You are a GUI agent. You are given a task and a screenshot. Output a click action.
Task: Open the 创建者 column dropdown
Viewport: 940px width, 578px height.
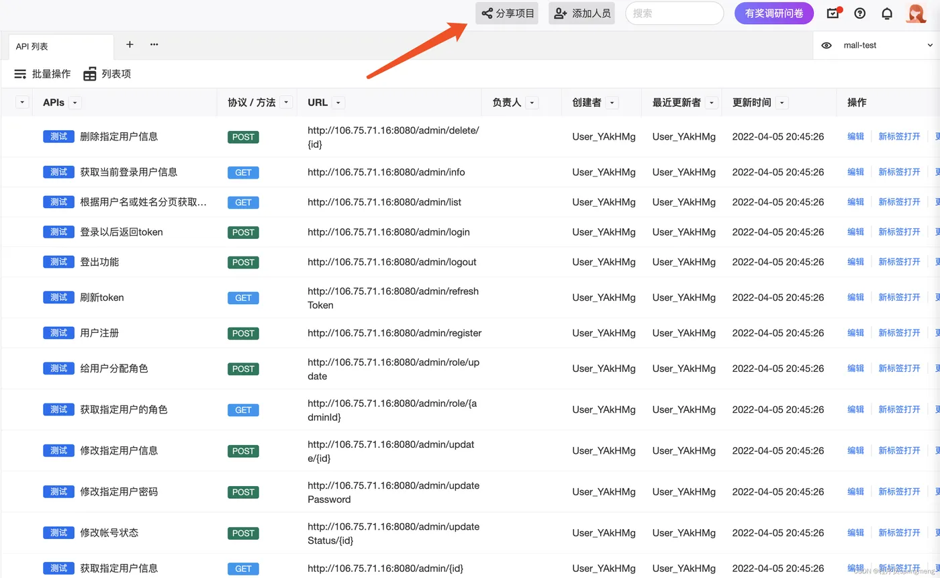pos(612,103)
